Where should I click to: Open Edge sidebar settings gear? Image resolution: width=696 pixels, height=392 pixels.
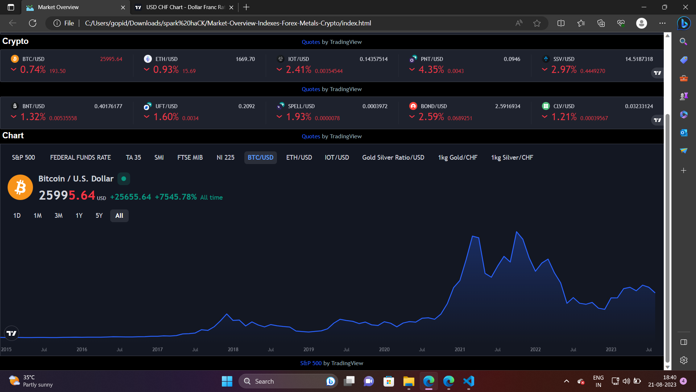tap(684, 360)
